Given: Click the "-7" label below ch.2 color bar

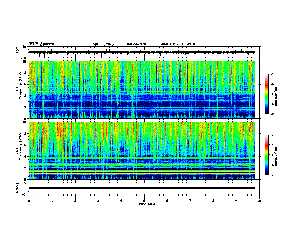Looking at the screenshot, I should point(272,175).
